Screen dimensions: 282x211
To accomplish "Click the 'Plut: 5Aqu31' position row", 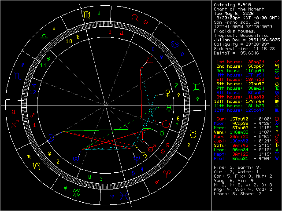I will 243,159.
